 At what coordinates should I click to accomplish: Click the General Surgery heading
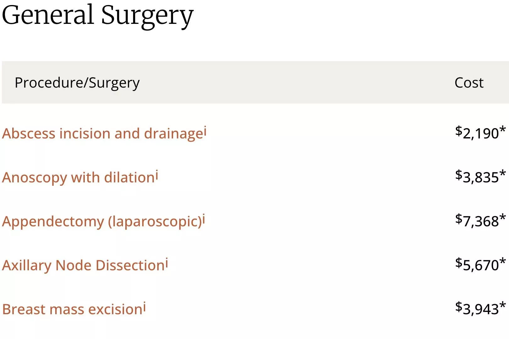(x=98, y=16)
